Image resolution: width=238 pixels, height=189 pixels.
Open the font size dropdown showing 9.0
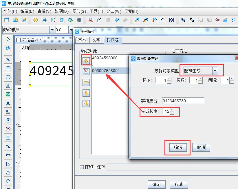point(71,30)
